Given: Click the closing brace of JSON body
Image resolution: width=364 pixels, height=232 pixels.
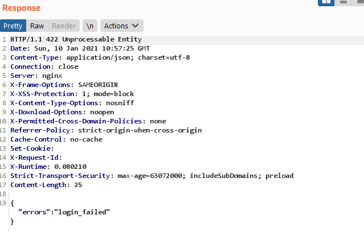Looking at the screenshot, I should 13,221.
